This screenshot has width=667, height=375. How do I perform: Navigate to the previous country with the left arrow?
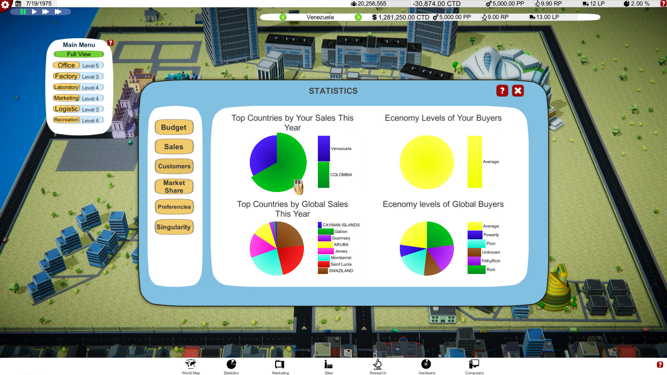(283, 17)
